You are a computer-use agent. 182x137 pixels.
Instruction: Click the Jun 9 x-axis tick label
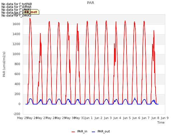click(165, 118)
